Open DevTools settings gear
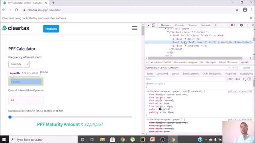 point(241,25)
